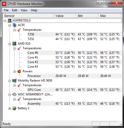Click the Value column header
Image resolution: width=124 pixels, height=128 pixels.
65,16
